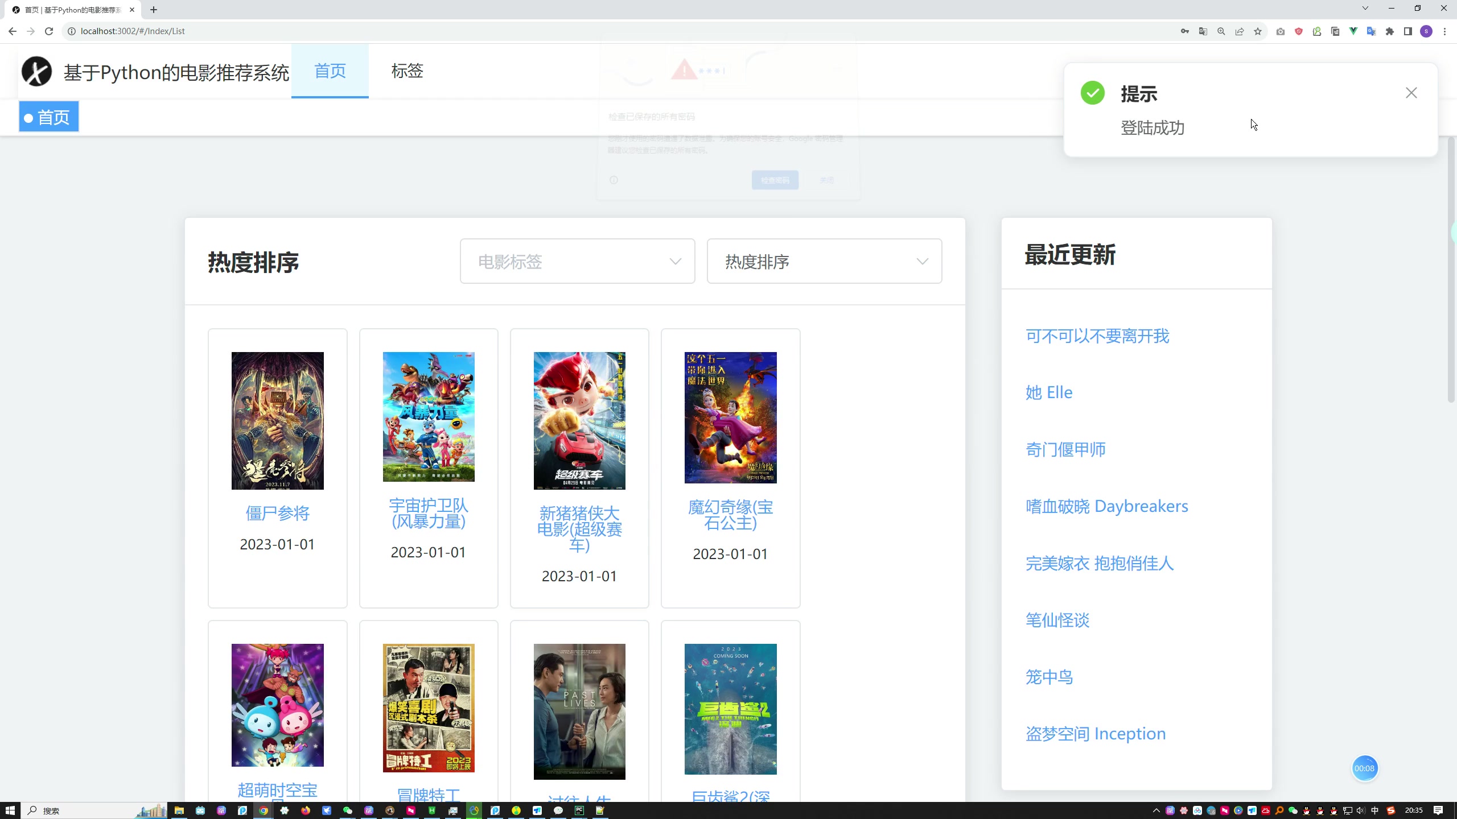Open the 超萌时空宝 movie poster
This screenshot has width=1457, height=819.
pyautogui.click(x=278, y=705)
